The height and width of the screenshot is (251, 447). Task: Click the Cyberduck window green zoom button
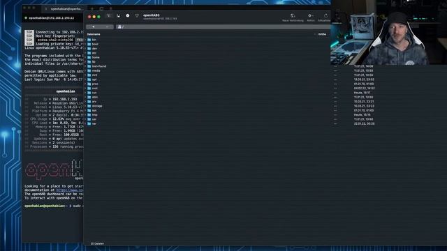pyautogui.click(x=98, y=17)
